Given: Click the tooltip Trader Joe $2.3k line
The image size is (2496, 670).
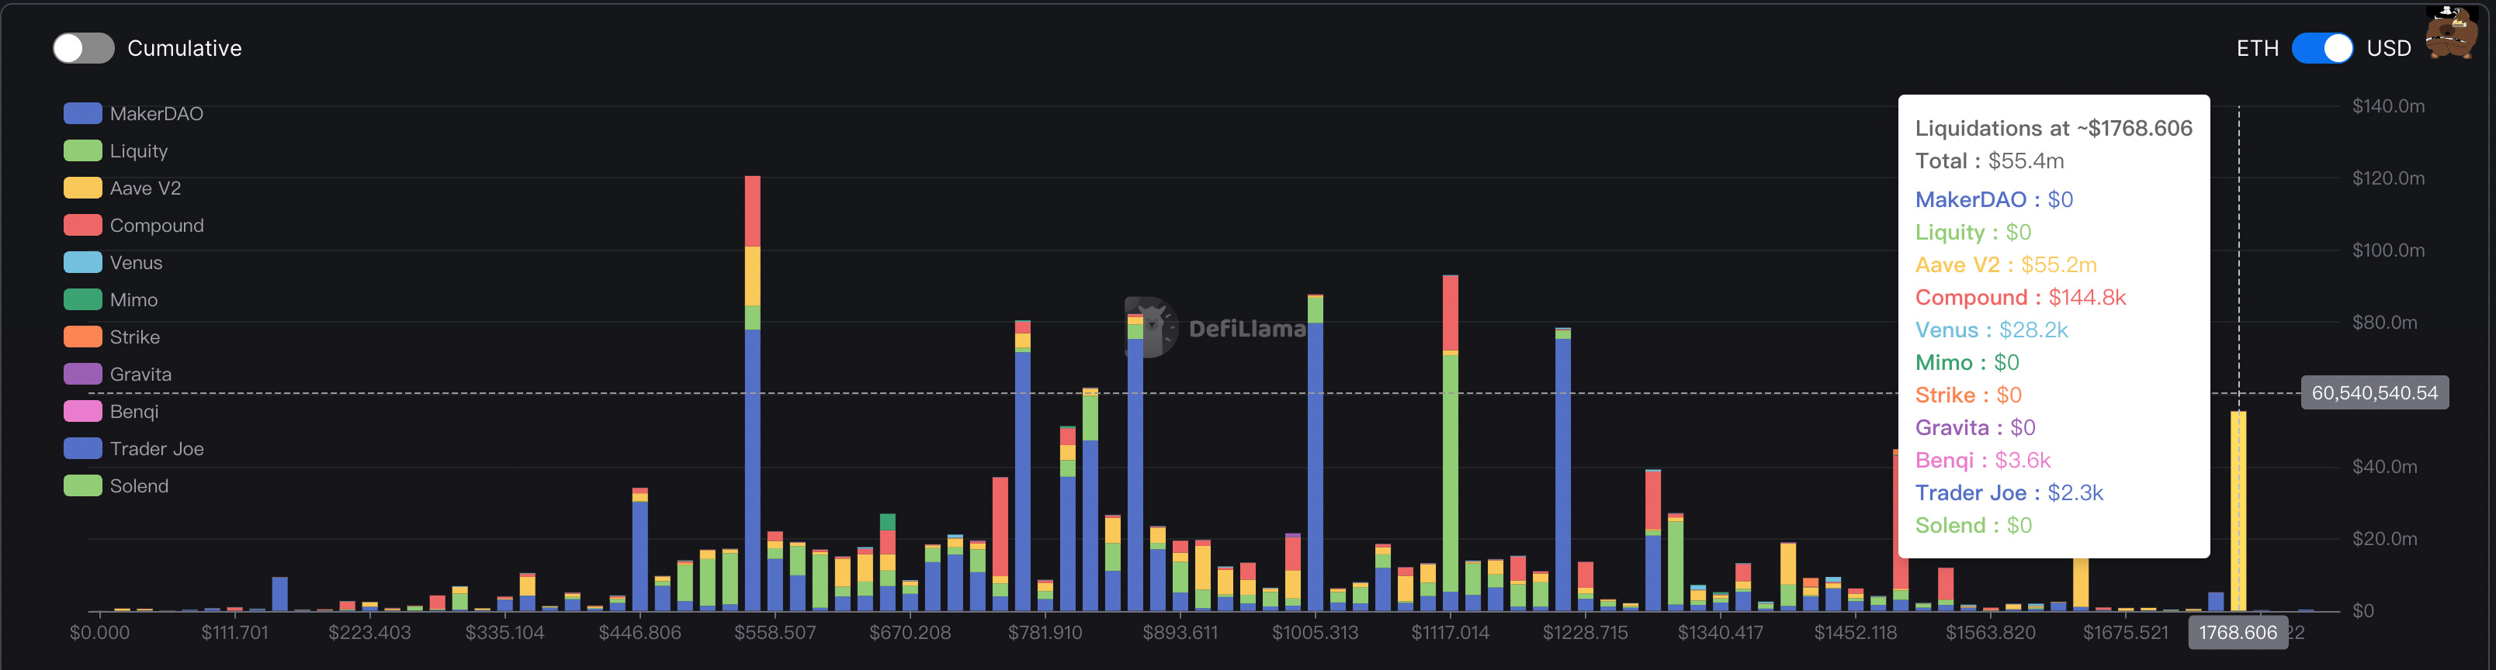Looking at the screenshot, I should [2009, 493].
